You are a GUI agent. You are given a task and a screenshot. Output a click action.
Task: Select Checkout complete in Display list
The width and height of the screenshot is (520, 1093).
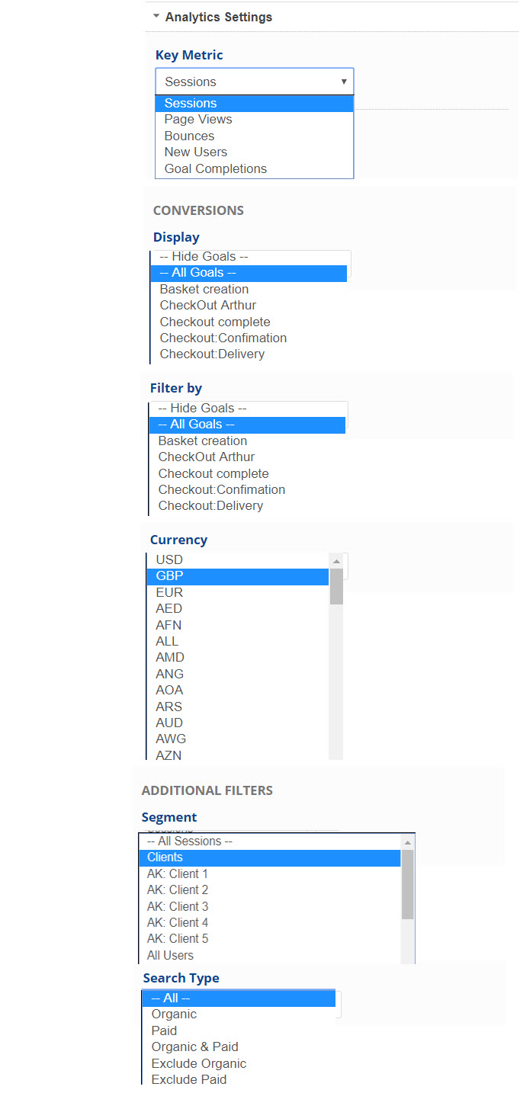(x=215, y=322)
